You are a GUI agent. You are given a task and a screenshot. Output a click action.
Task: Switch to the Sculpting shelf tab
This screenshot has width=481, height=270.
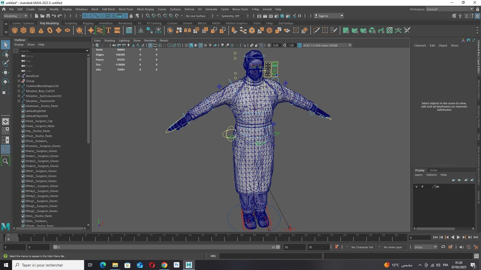71,23
